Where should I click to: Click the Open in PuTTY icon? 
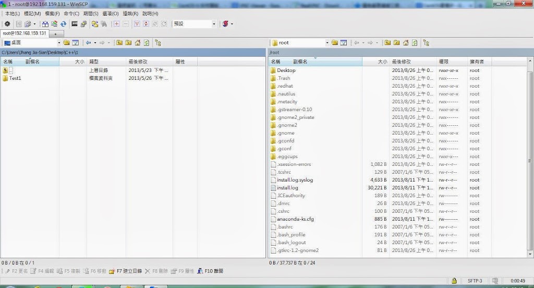pyautogui.click(x=83, y=24)
